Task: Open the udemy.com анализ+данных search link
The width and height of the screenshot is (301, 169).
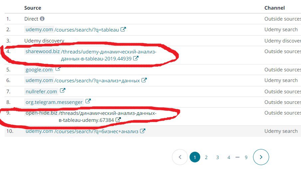Action: (82, 80)
